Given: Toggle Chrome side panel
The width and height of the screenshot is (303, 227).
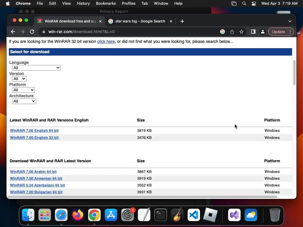Looking at the screenshot, I should point(253,32).
